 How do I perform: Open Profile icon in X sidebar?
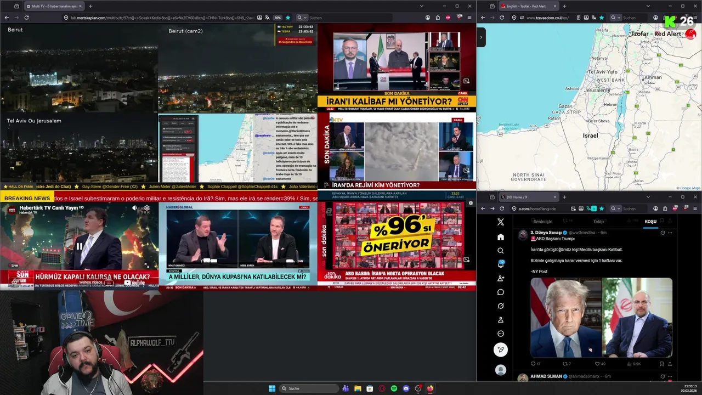[500, 320]
